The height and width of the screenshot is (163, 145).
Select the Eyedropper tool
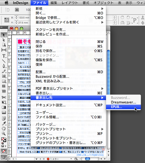[x=4, y=123]
